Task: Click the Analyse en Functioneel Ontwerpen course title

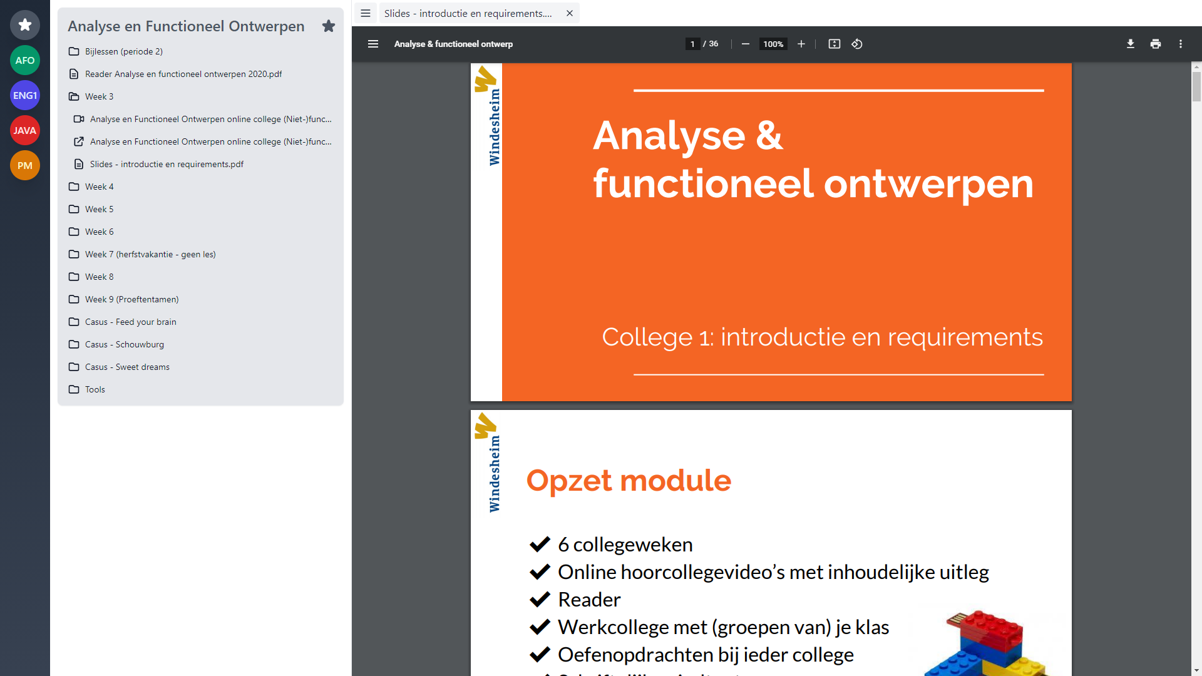Action: (186, 26)
